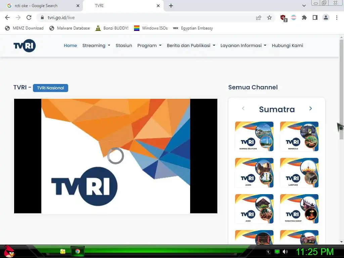Select the TVRI Bengkulu channel
Screen dimensions: 344x258
299,136
